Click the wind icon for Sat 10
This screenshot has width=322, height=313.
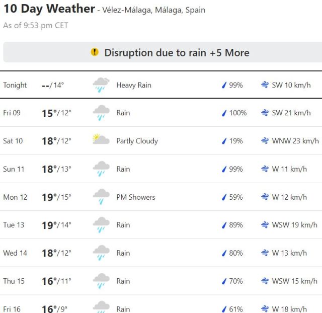[265, 141]
